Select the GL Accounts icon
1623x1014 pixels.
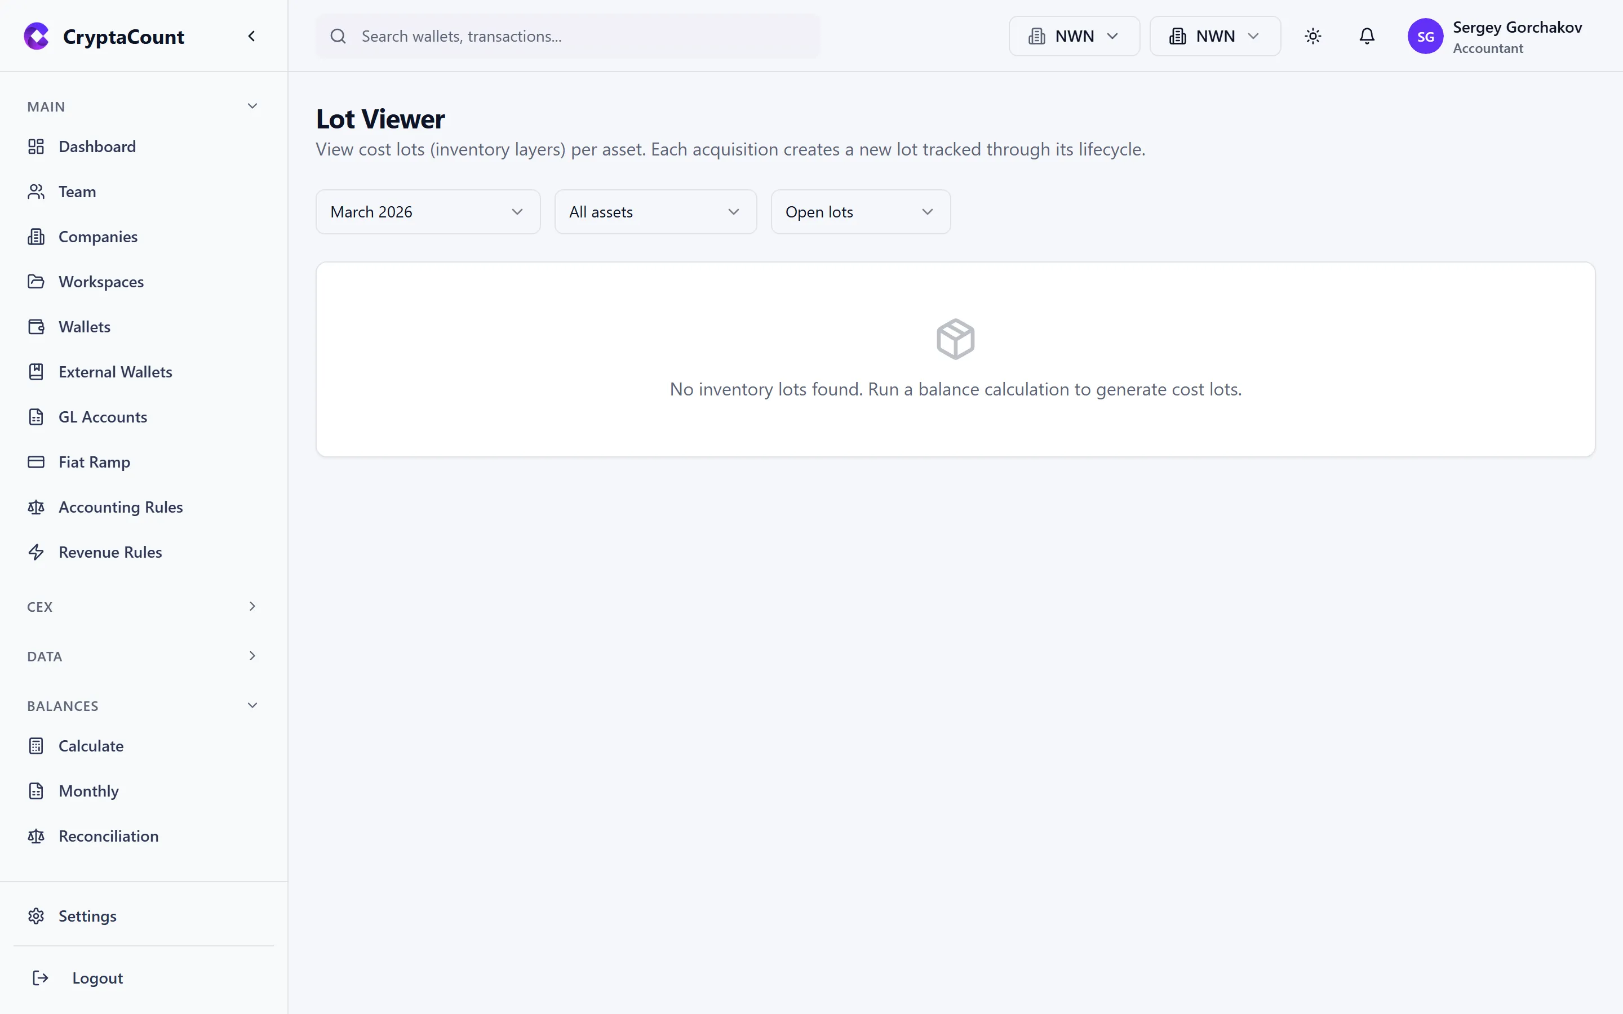pos(36,416)
